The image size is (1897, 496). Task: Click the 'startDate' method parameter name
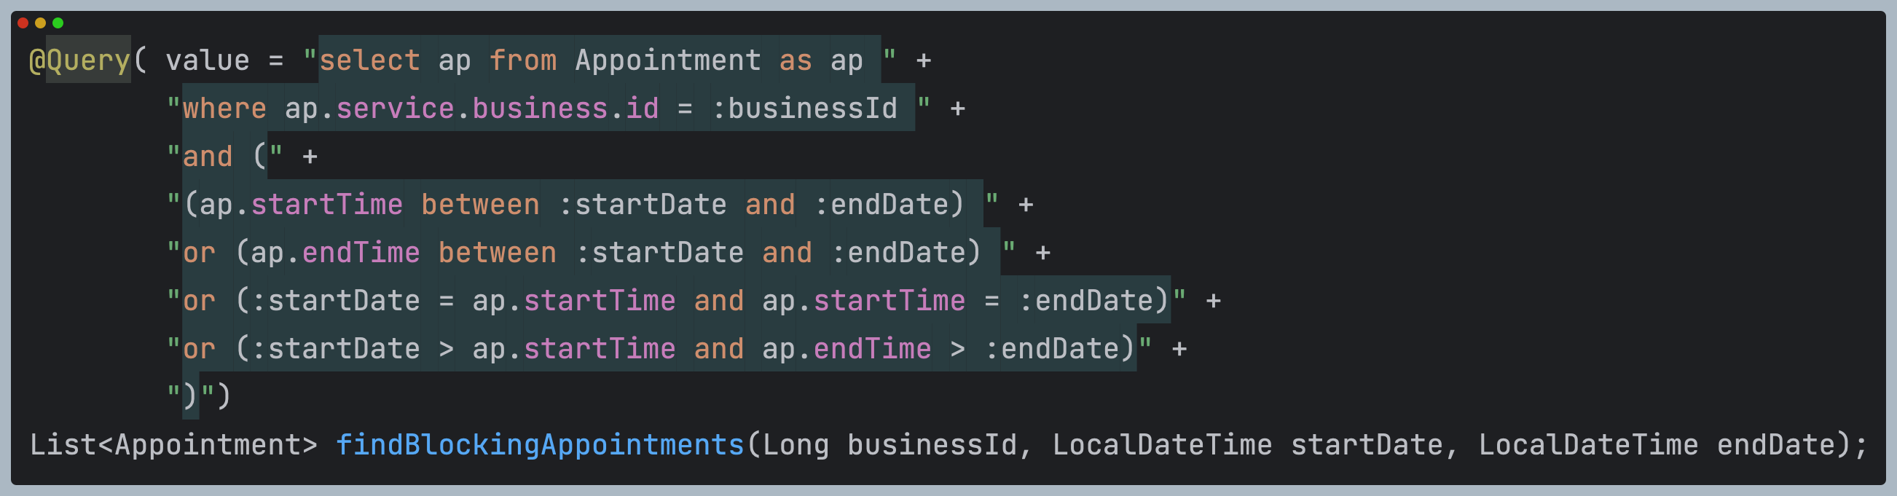1367,445
